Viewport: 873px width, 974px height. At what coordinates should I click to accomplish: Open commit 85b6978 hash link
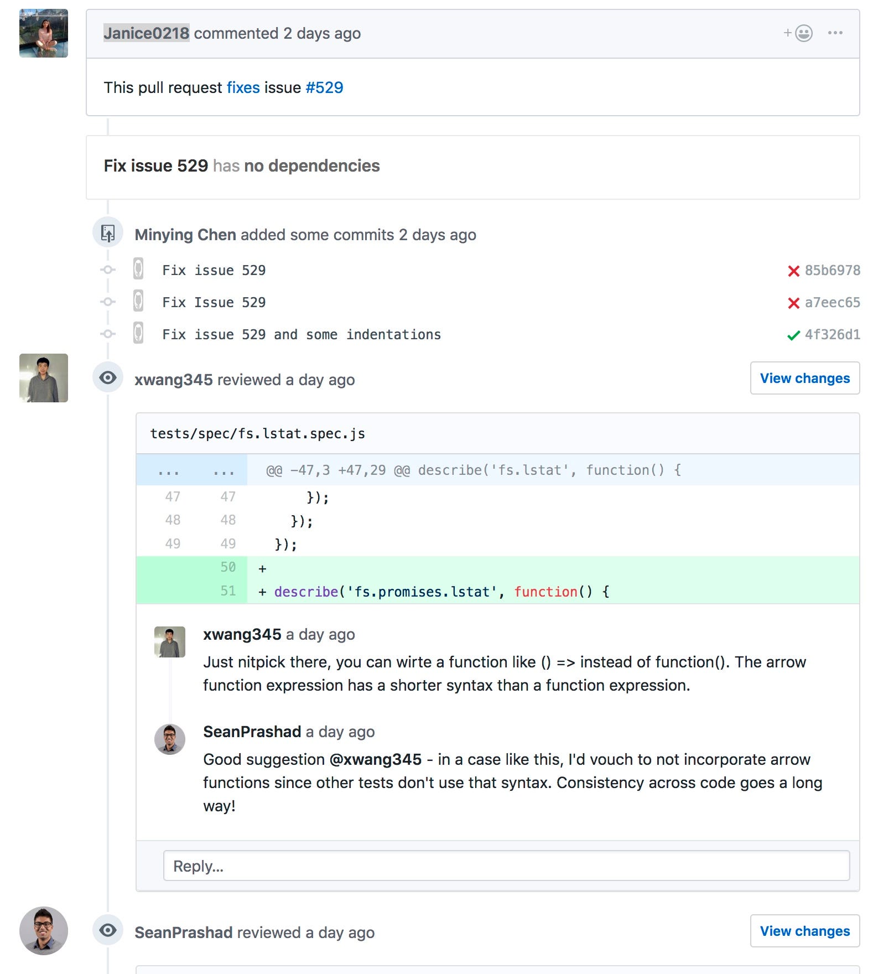click(x=832, y=271)
